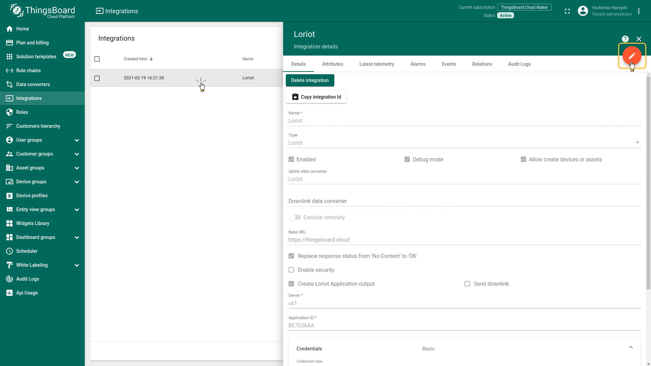Toggle the Execute remotely switch

pyautogui.click(x=295, y=218)
